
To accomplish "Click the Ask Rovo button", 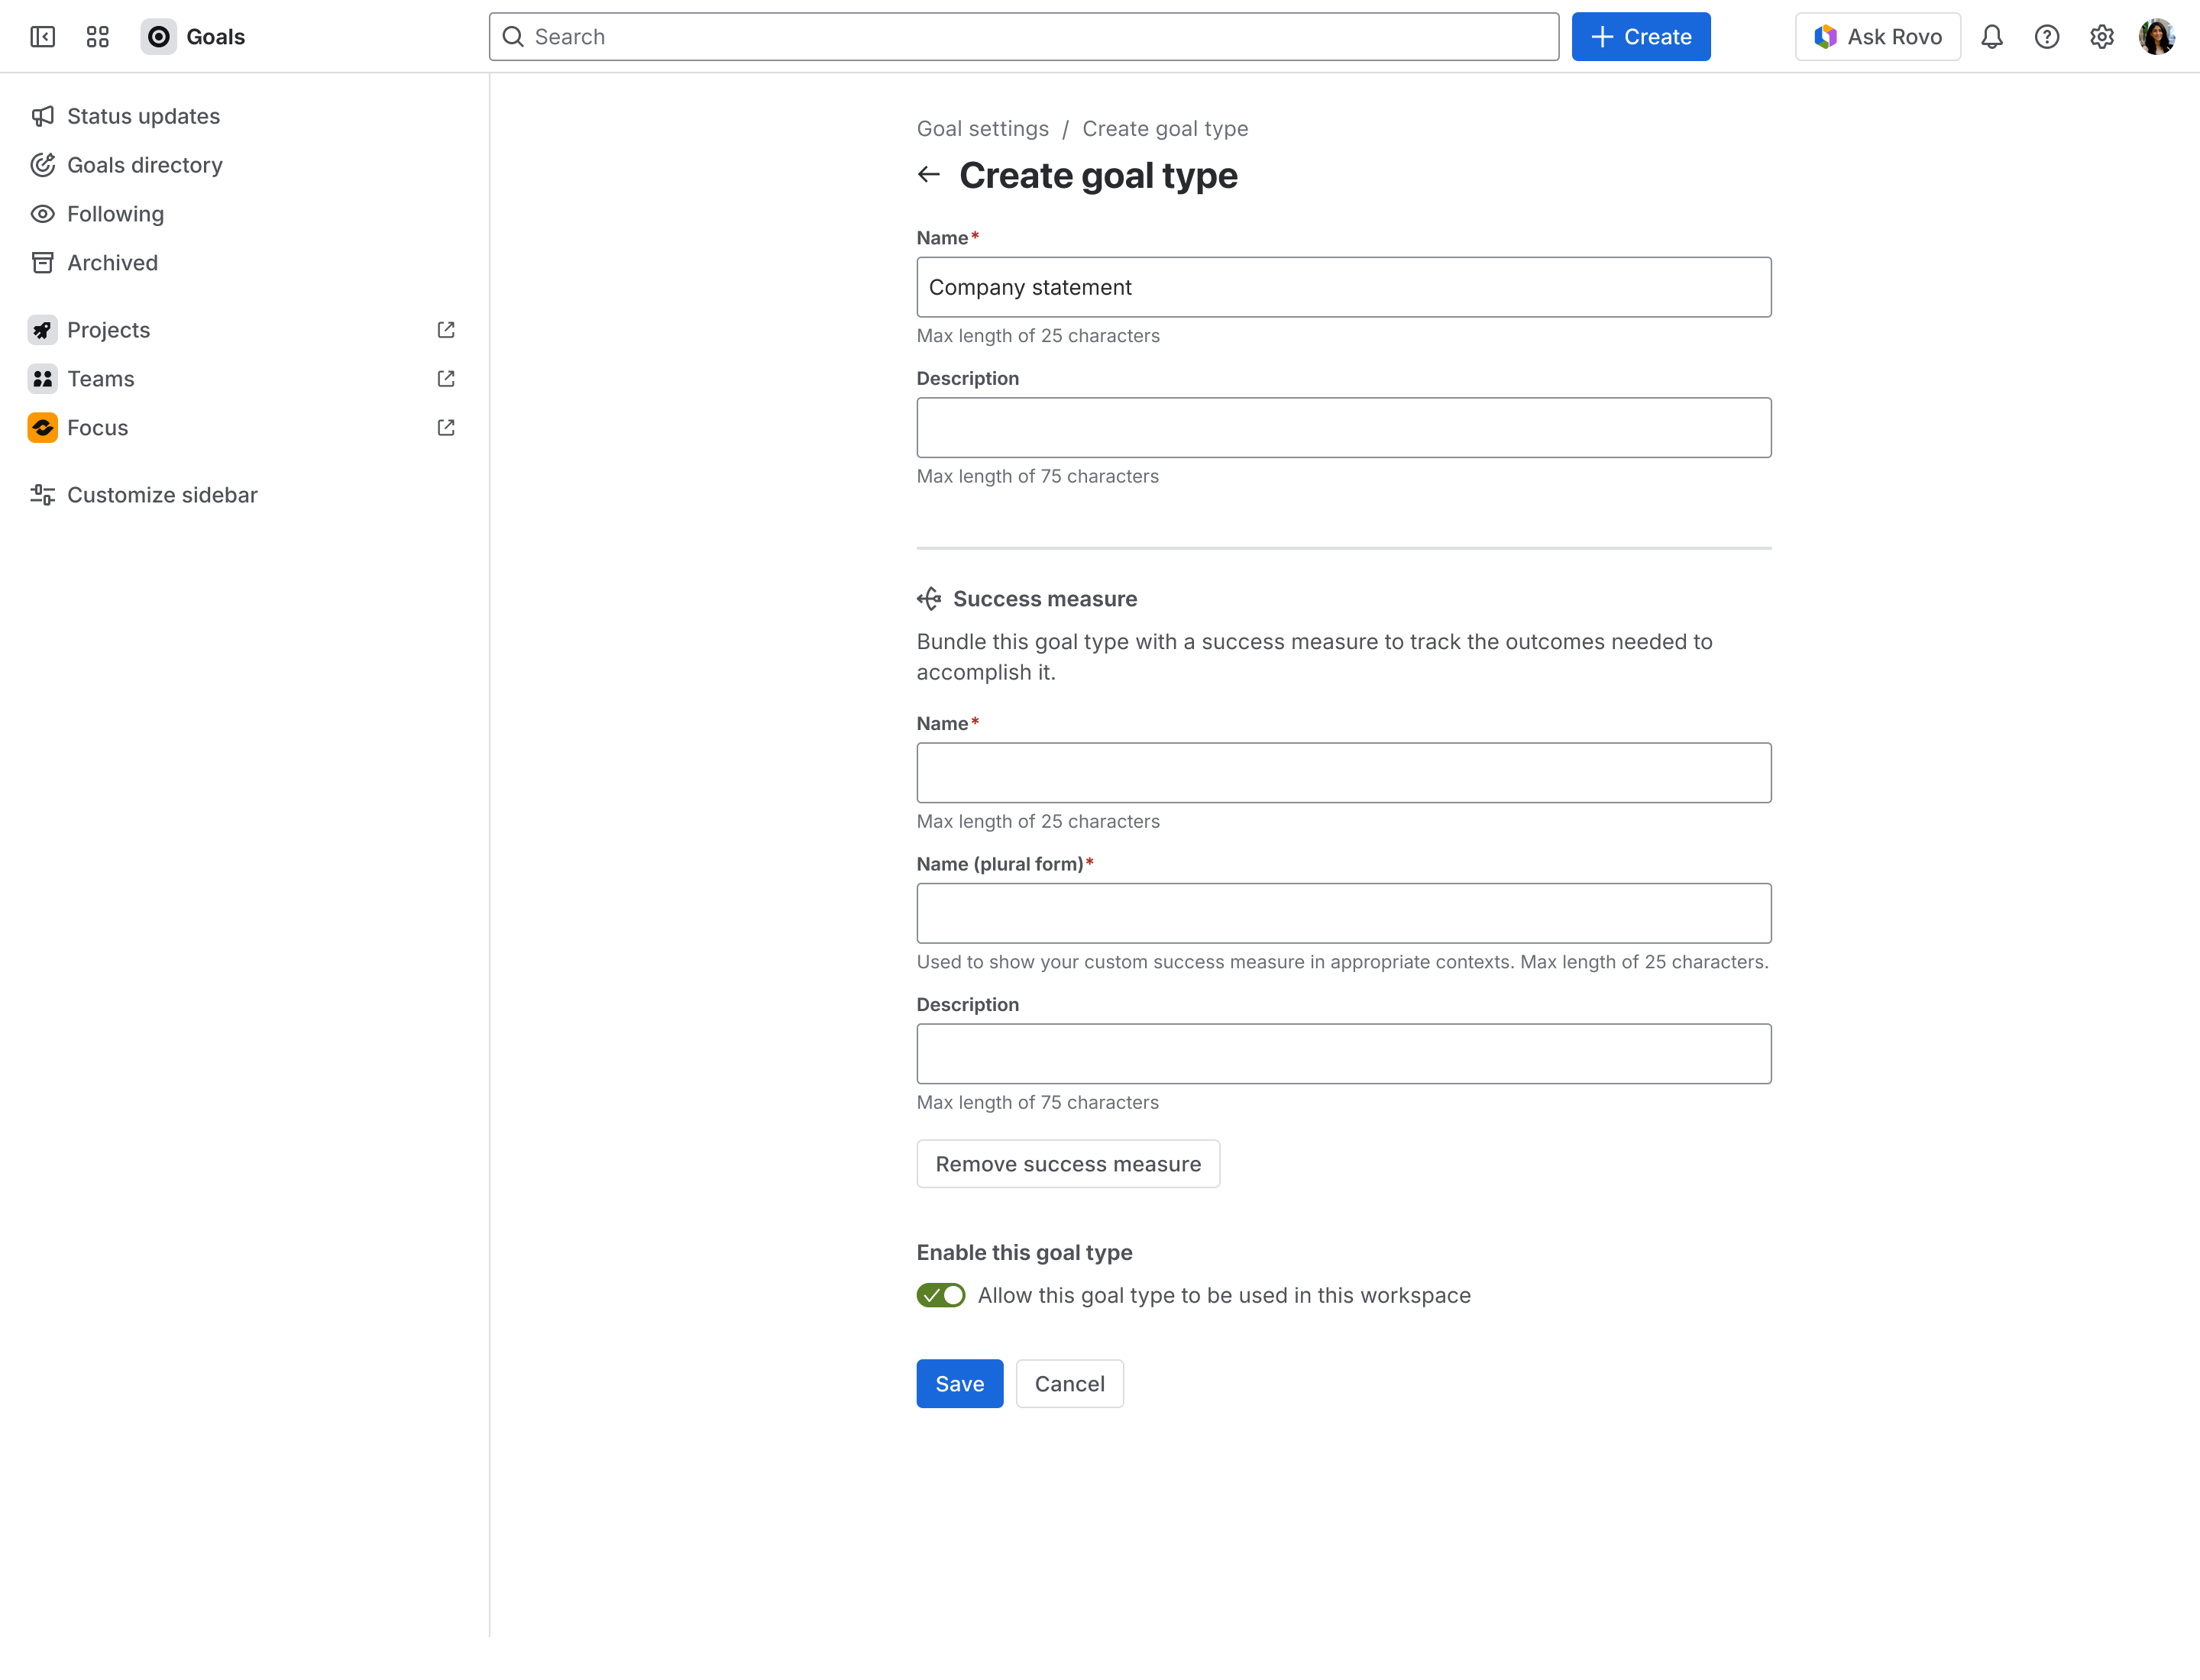I will click(x=1878, y=36).
